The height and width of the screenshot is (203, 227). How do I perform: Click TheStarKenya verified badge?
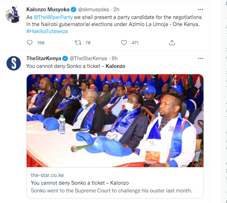65,58
